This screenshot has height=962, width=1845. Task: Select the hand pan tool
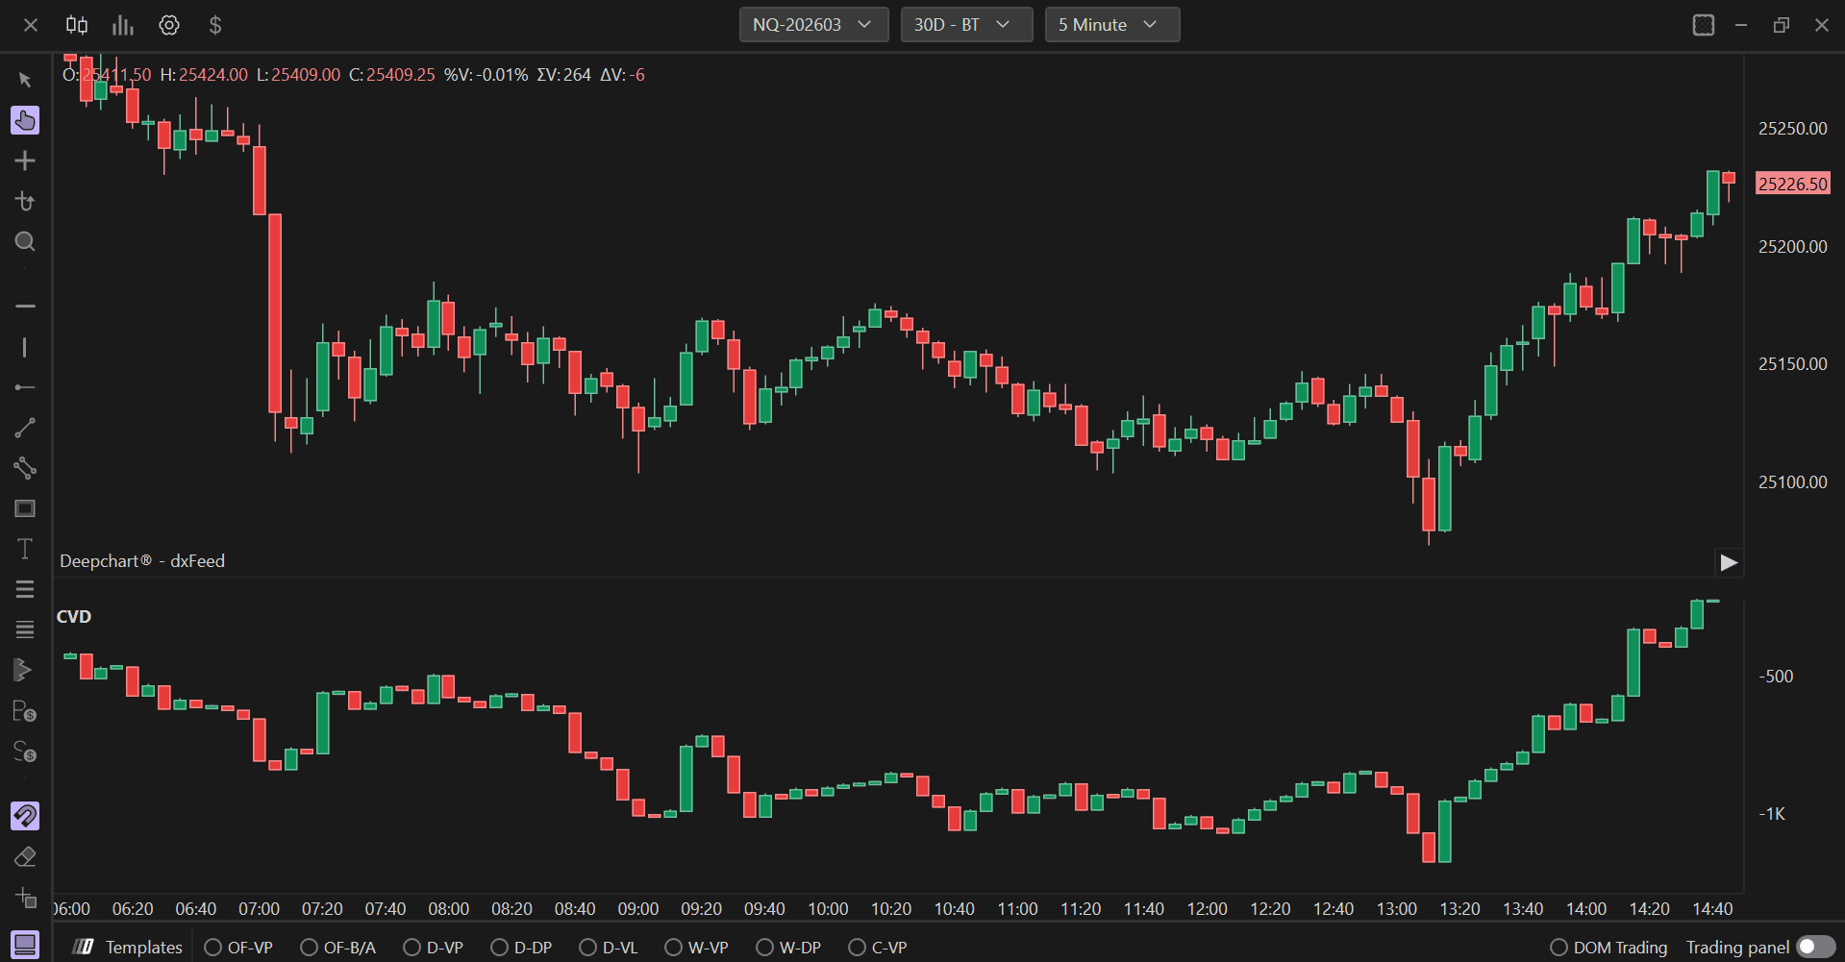click(x=25, y=120)
